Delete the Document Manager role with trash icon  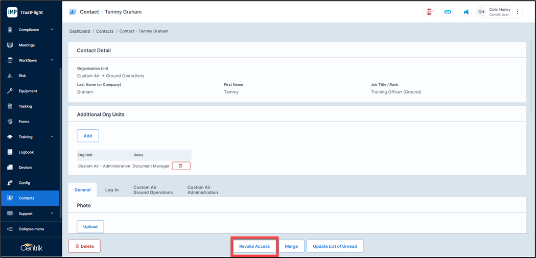point(181,166)
